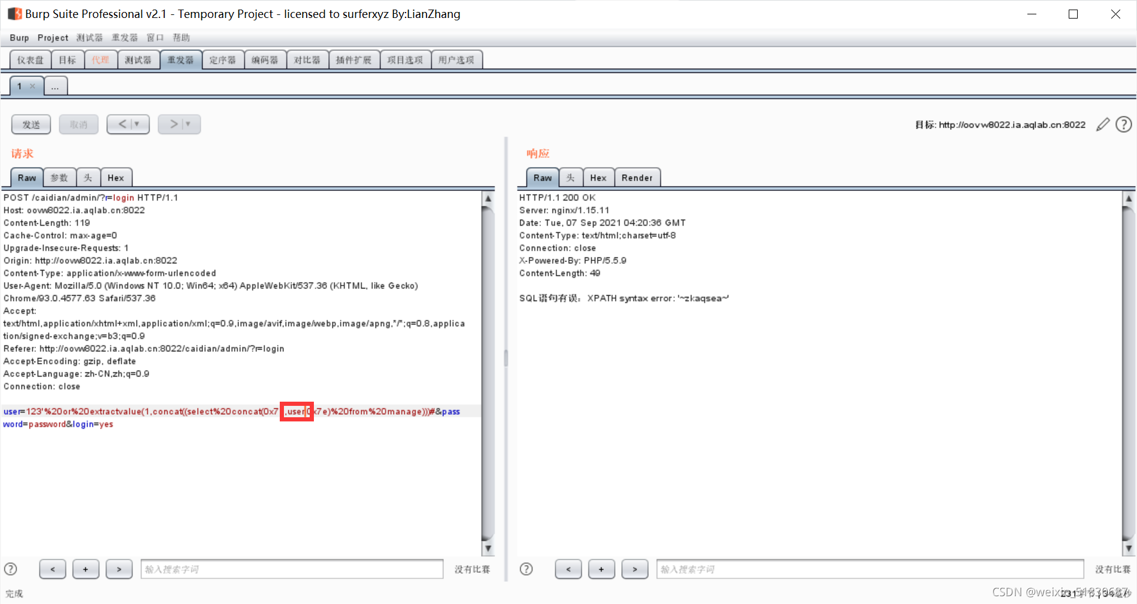This screenshot has width=1137, height=604.
Task: Switch to the 编码器 tab
Action: (x=265, y=60)
